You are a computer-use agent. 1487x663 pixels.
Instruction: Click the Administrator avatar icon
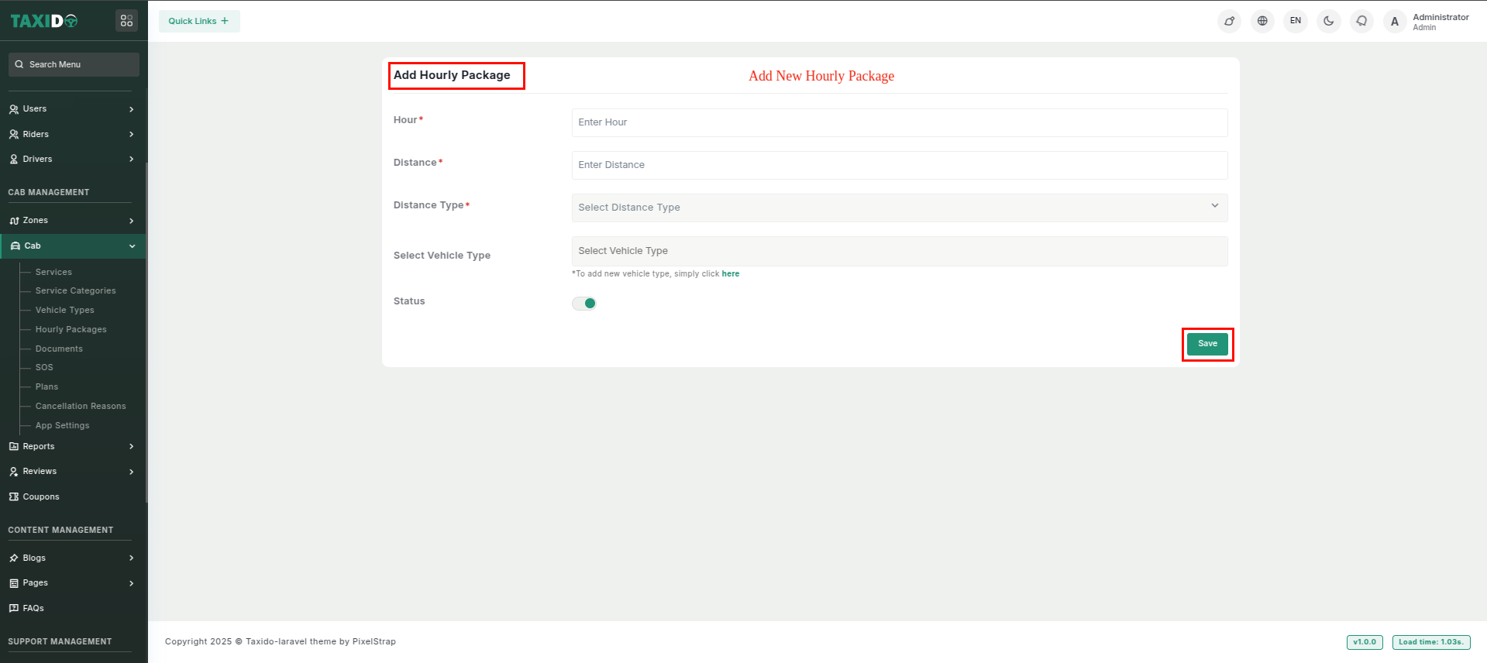(1395, 22)
